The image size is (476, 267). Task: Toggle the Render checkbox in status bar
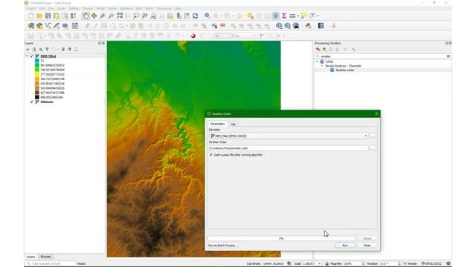point(405,264)
